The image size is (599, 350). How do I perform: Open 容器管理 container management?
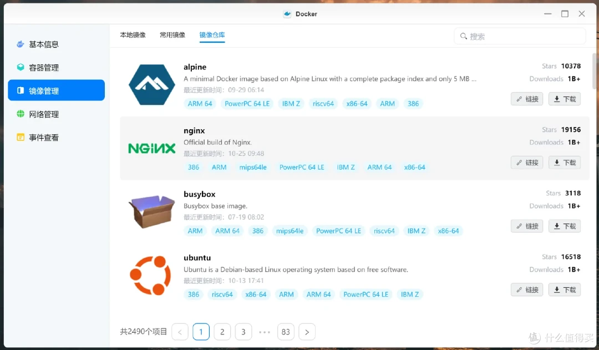tap(56, 68)
